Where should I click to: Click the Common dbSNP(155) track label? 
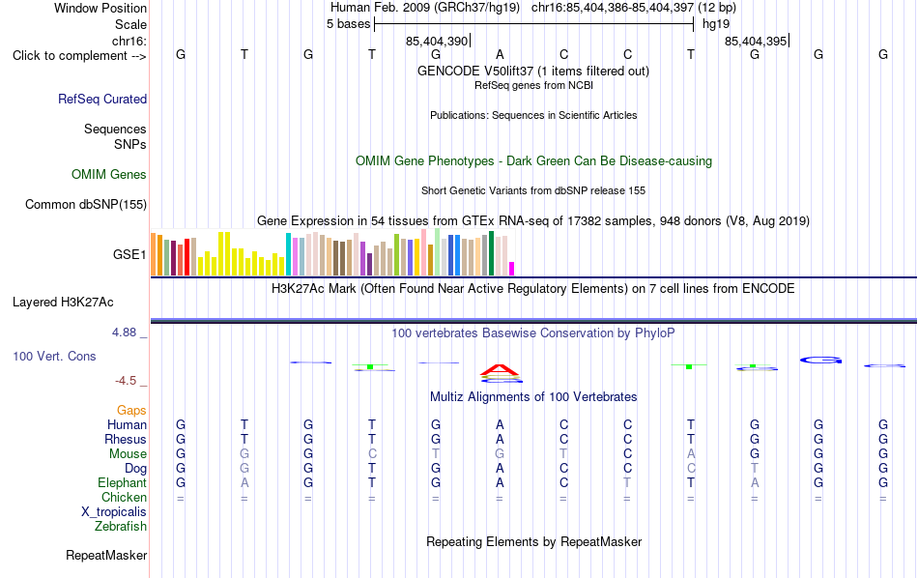point(86,204)
